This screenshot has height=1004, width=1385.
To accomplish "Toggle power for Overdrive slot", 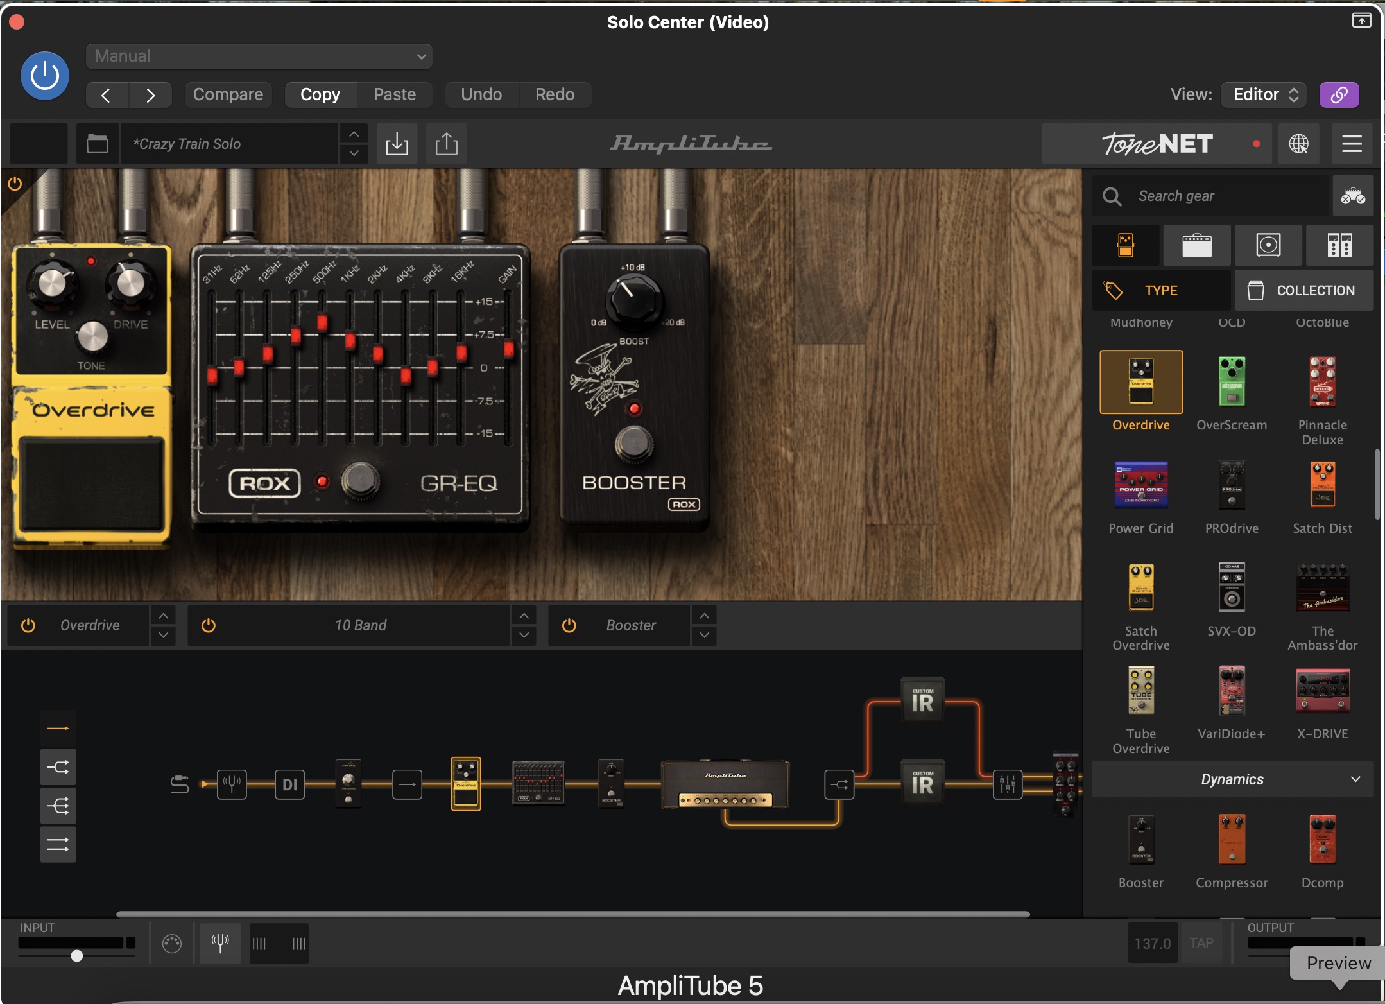I will (28, 625).
